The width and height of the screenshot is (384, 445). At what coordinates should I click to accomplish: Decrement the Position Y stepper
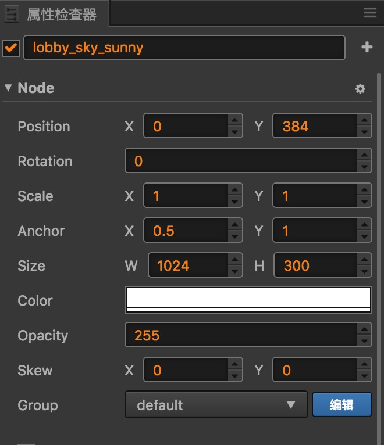pyautogui.click(x=364, y=132)
